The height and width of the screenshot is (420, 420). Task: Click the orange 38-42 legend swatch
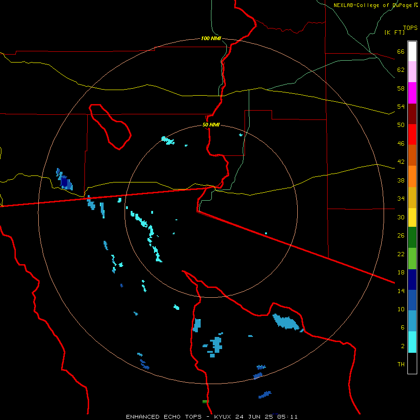pos(412,176)
